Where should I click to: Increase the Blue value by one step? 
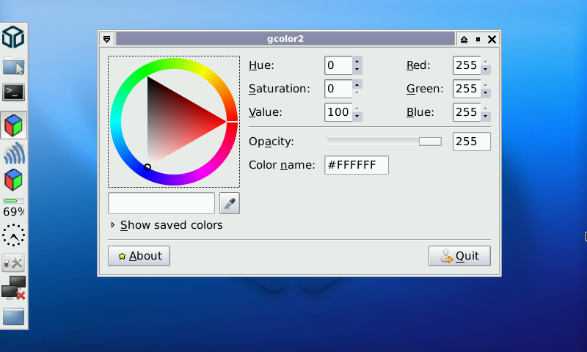[486, 108]
